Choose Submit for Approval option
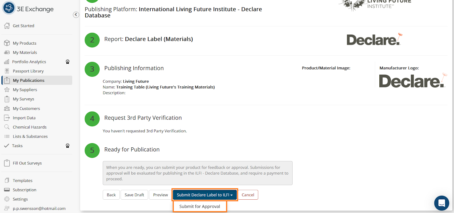The height and width of the screenshot is (213, 454). [x=200, y=206]
